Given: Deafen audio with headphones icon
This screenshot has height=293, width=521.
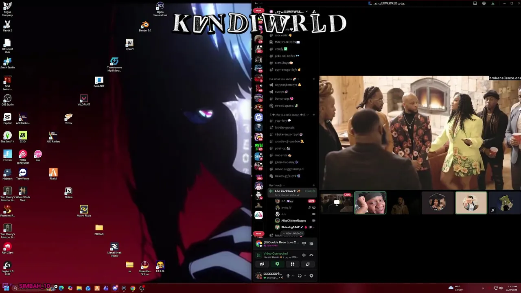Looking at the screenshot, I should click(300, 276).
